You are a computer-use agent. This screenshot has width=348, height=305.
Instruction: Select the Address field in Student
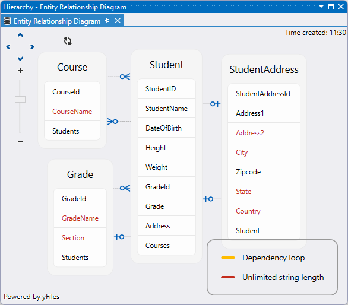[166, 226]
